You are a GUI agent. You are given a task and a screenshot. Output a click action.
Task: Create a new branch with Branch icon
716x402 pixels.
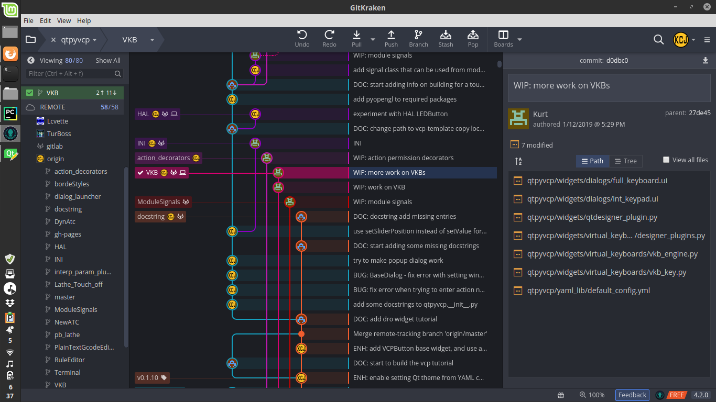418,35
